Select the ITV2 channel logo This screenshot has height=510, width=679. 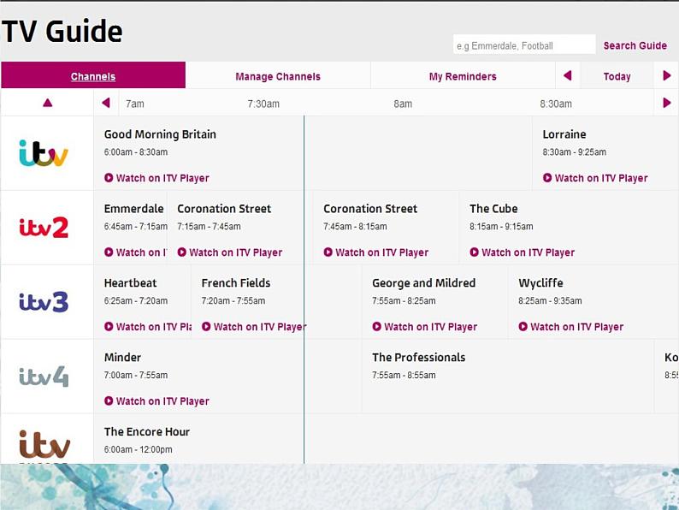click(44, 228)
